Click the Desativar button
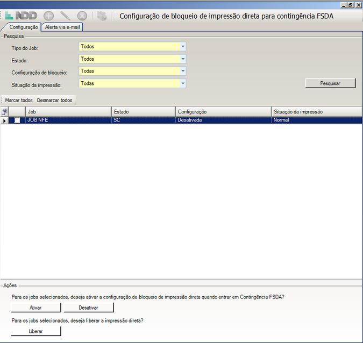 click(89, 308)
